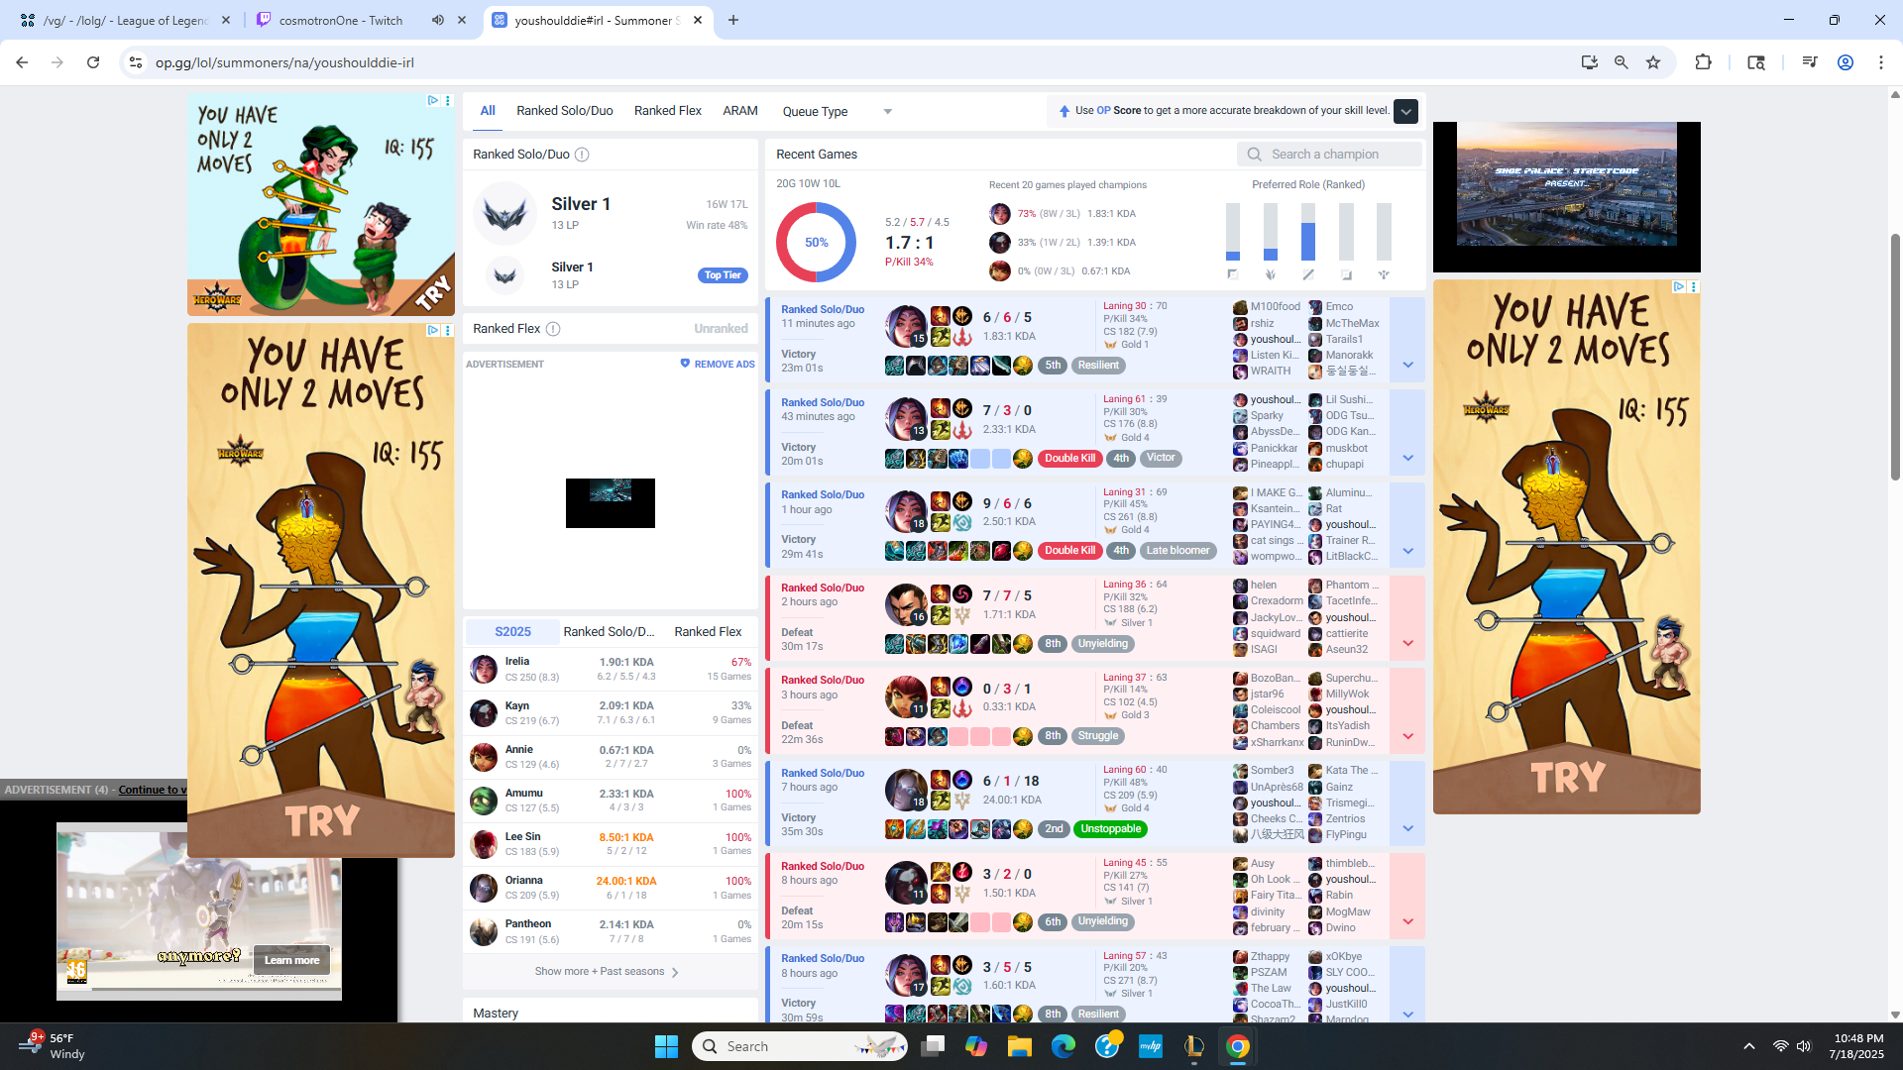Select the Ranked Flex filter tab
Screen dimensions: 1903x1070
click(668, 111)
